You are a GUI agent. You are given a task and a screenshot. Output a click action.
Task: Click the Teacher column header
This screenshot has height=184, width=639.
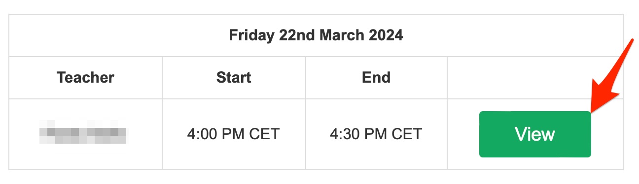click(x=85, y=77)
